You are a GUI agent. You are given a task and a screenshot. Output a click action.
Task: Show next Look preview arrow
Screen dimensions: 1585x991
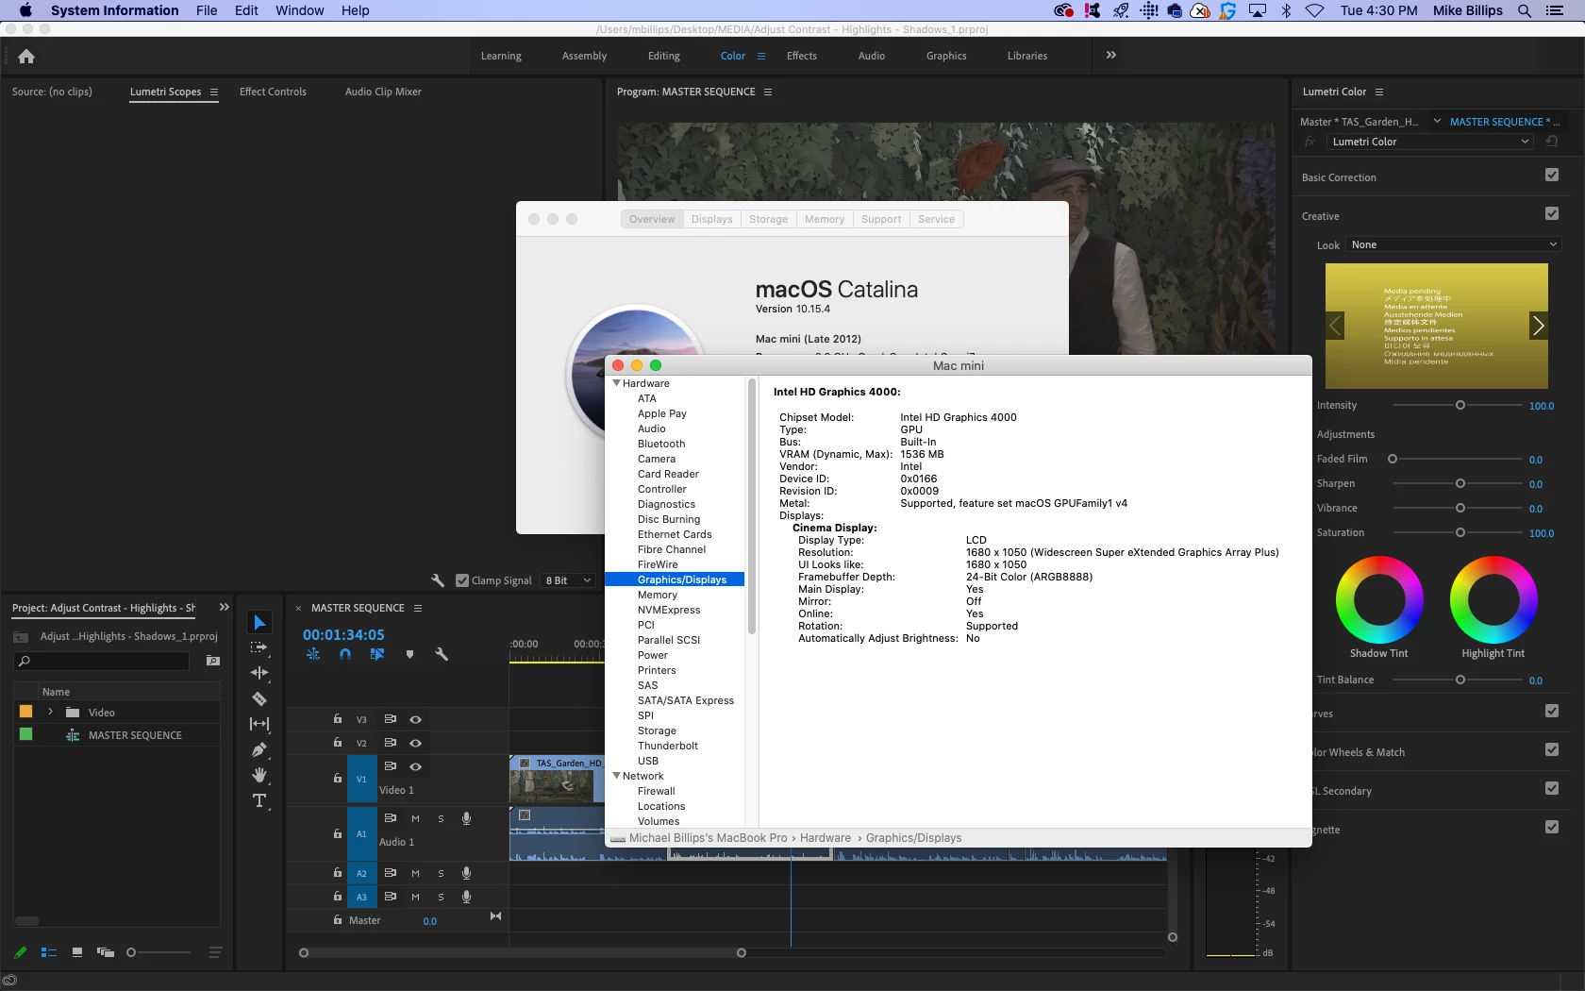[x=1538, y=326]
